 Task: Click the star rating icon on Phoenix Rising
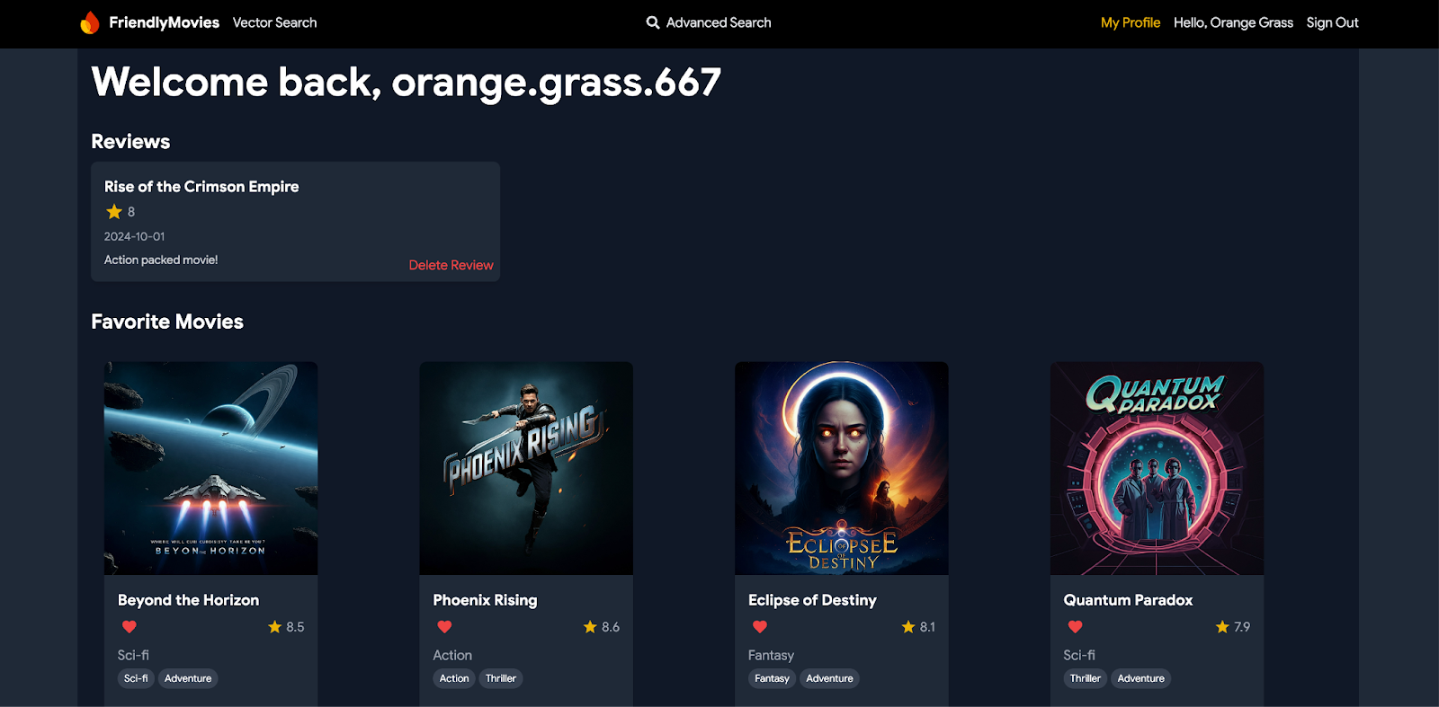click(x=590, y=627)
